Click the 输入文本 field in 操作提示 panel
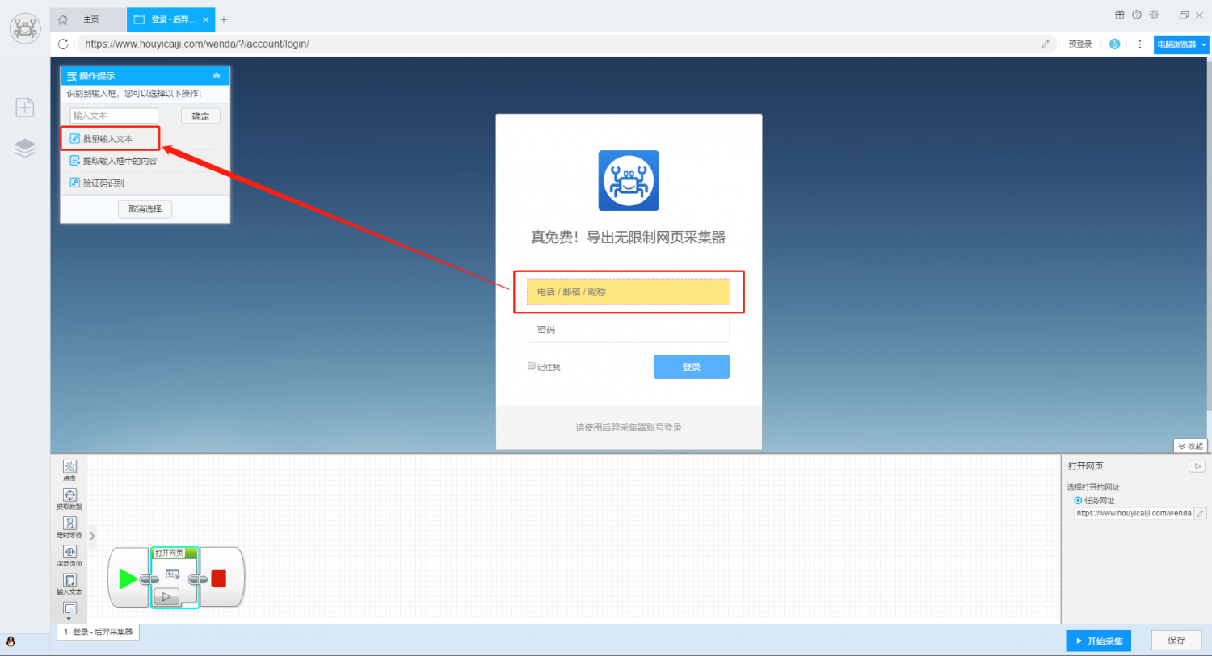Screen dimensions: 1212x656 [114, 116]
